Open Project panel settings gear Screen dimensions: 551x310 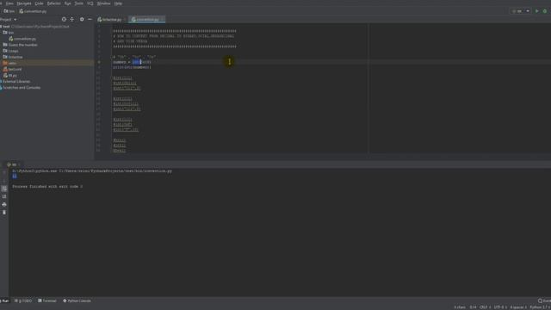pos(82,19)
